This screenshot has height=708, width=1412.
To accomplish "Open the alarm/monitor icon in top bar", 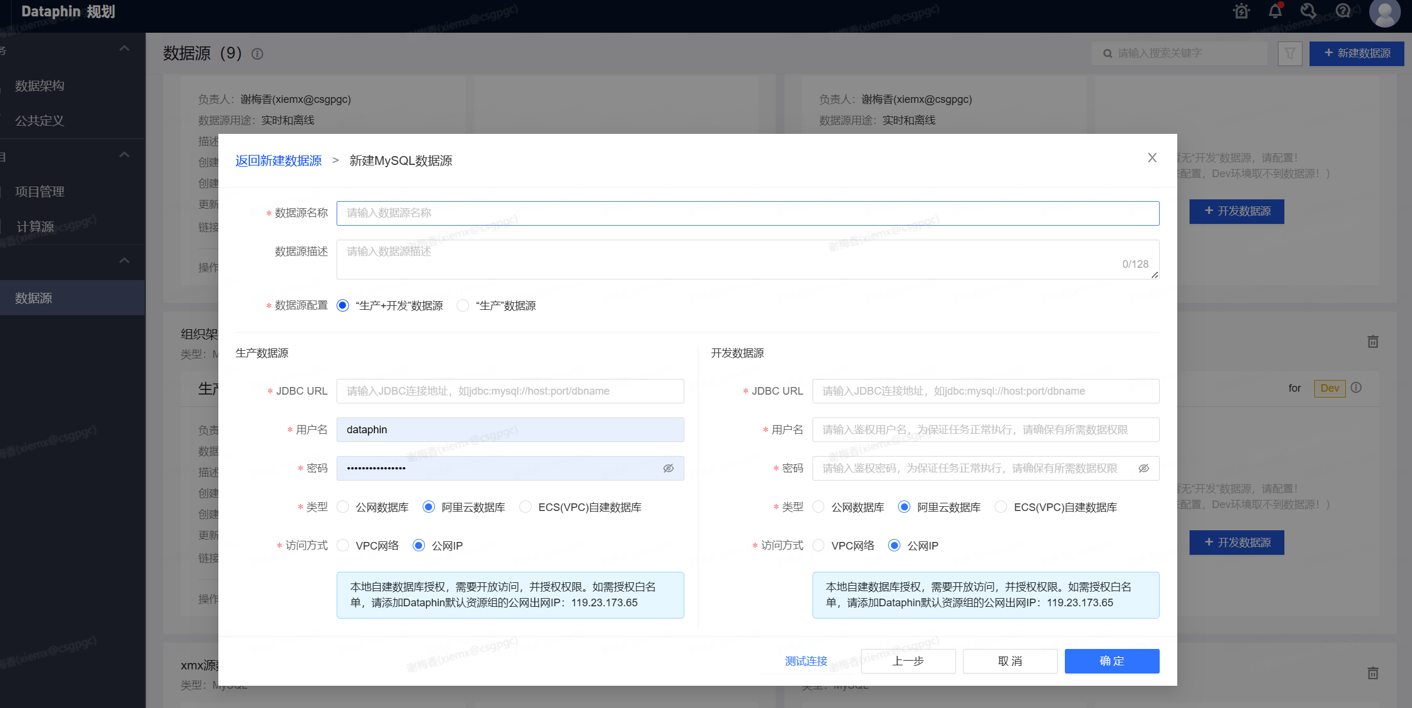I will [1241, 11].
